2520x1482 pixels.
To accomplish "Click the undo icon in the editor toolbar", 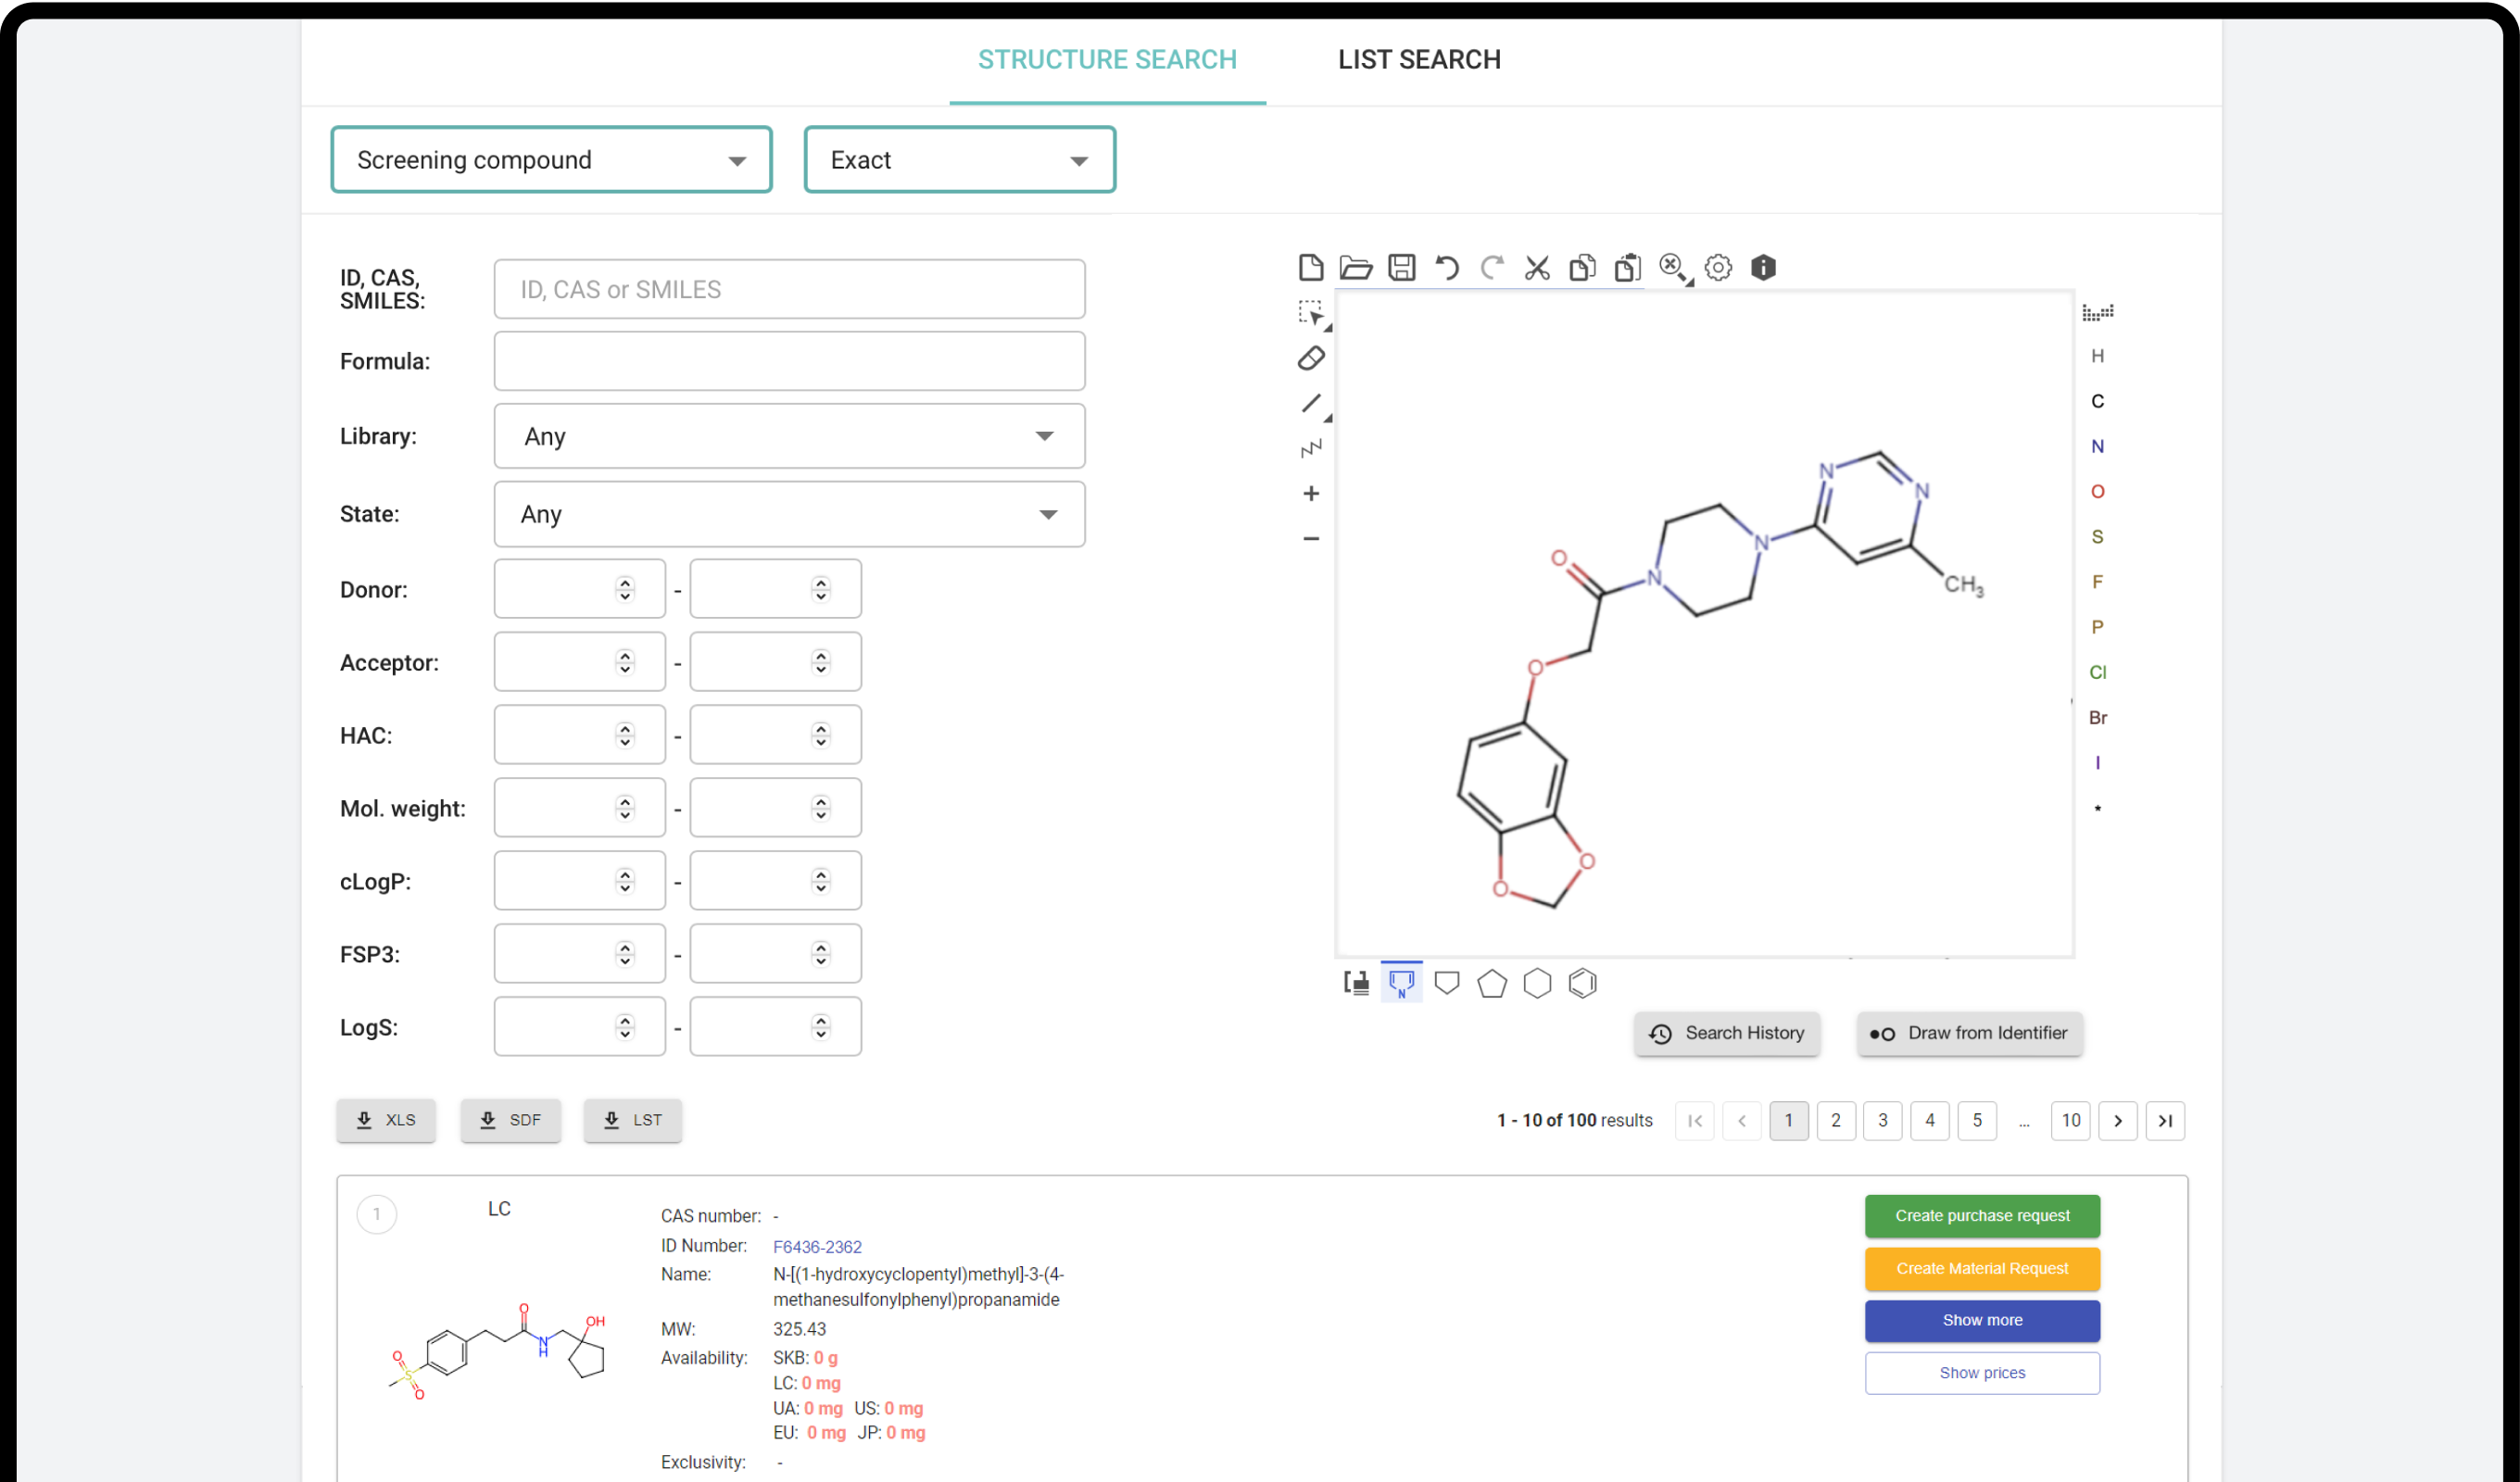I will coord(1446,268).
